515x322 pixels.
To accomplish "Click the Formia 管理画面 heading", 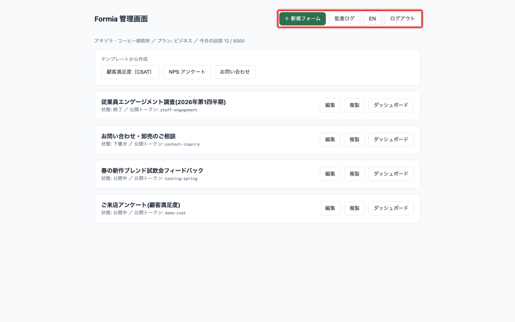I will click(x=121, y=19).
